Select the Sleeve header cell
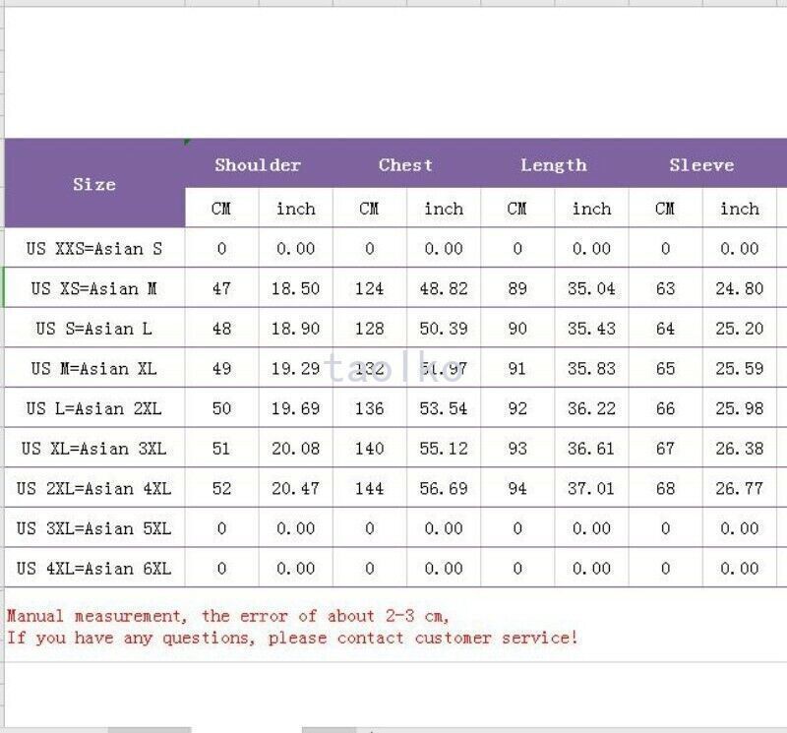Image resolution: width=787 pixels, height=733 pixels. click(x=702, y=164)
